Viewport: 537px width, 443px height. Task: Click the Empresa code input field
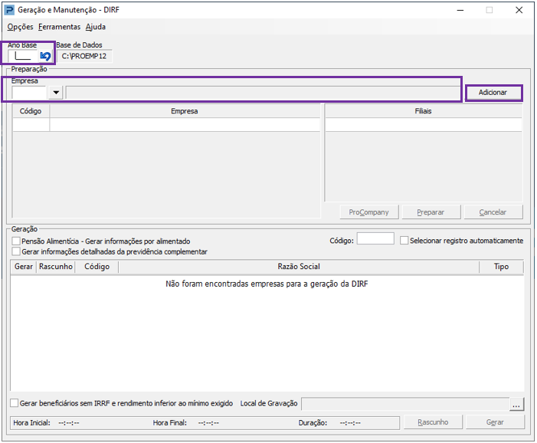[x=29, y=93]
